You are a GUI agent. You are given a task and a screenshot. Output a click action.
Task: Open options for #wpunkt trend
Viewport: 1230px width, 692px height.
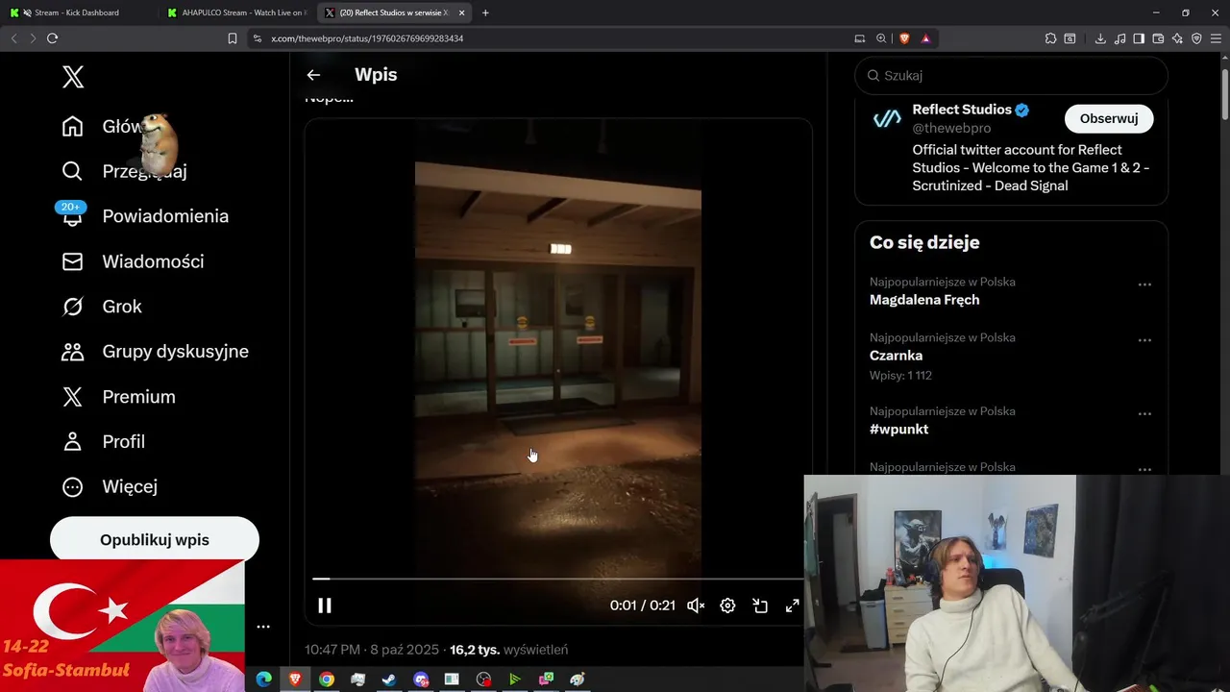point(1144,414)
